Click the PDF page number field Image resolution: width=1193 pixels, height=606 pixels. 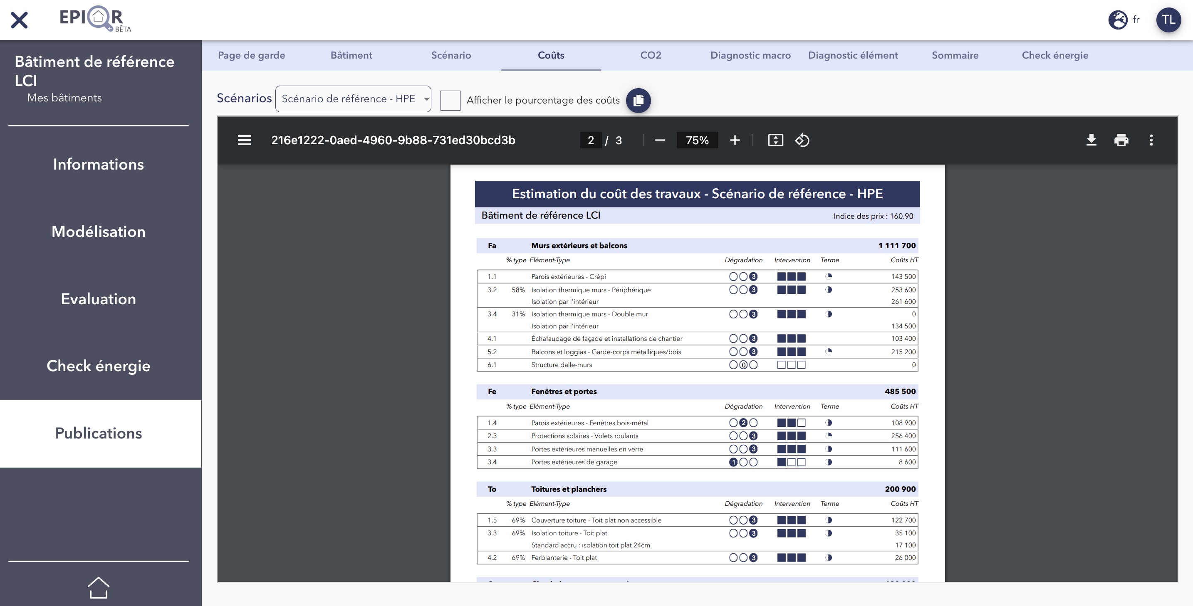tap(591, 140)
